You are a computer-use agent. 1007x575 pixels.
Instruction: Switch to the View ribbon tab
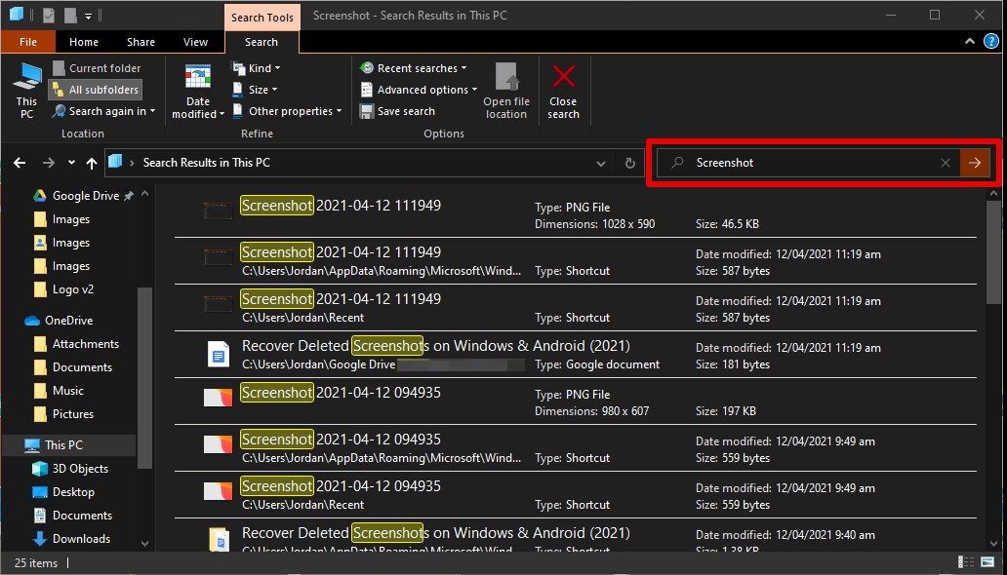tap(195, 42)
